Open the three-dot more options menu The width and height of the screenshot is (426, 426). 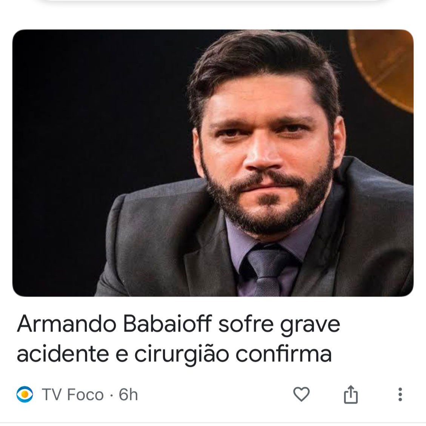[x=400, y=394]
